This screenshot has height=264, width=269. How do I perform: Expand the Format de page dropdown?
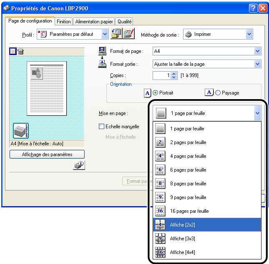click(257, 51)
